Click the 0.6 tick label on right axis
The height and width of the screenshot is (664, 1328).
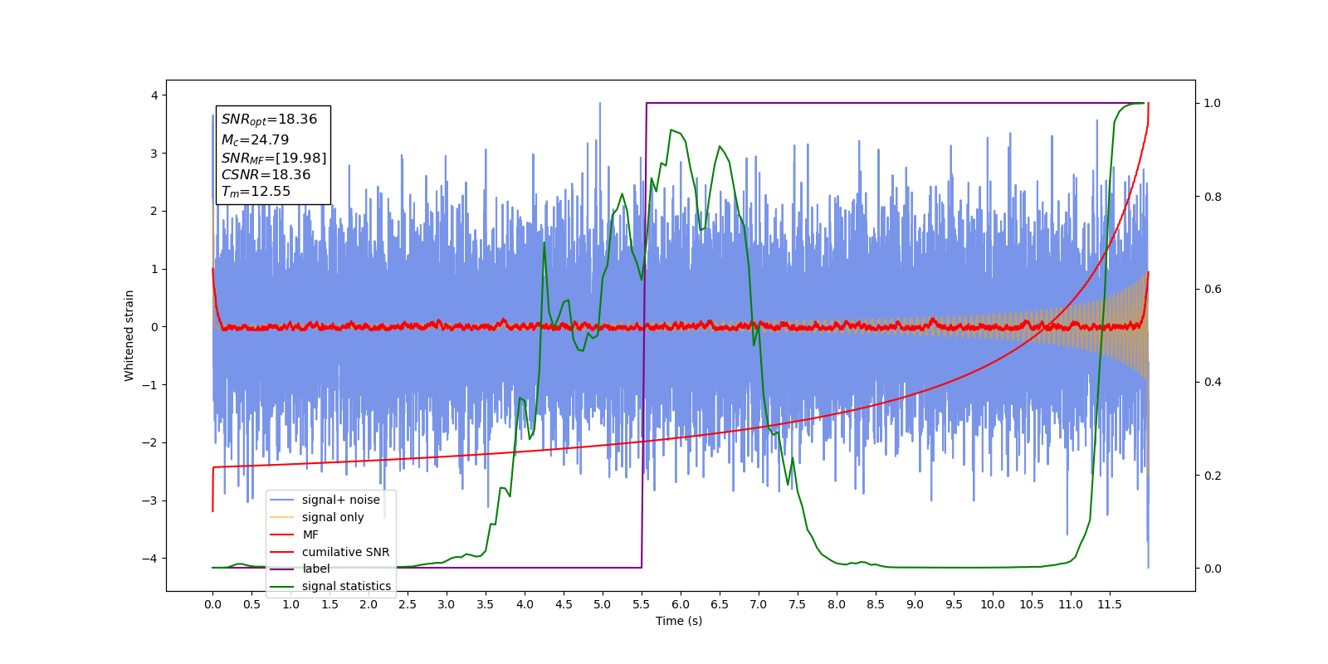pos(1213,290)
